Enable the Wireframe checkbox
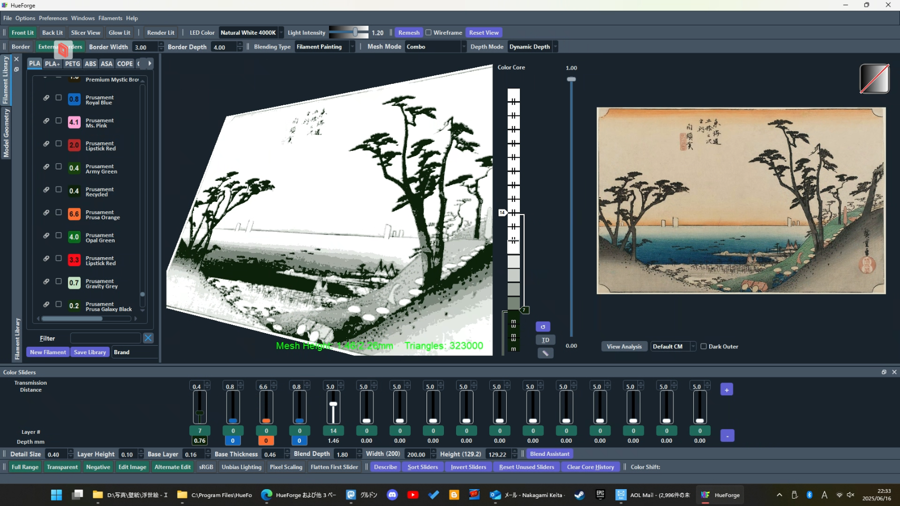 tap(429, 32)
